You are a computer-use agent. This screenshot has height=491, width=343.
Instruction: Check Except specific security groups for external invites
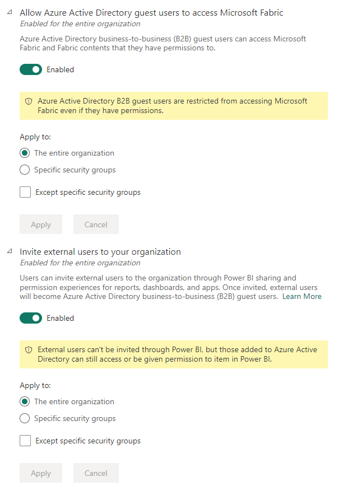pos(25,440)
